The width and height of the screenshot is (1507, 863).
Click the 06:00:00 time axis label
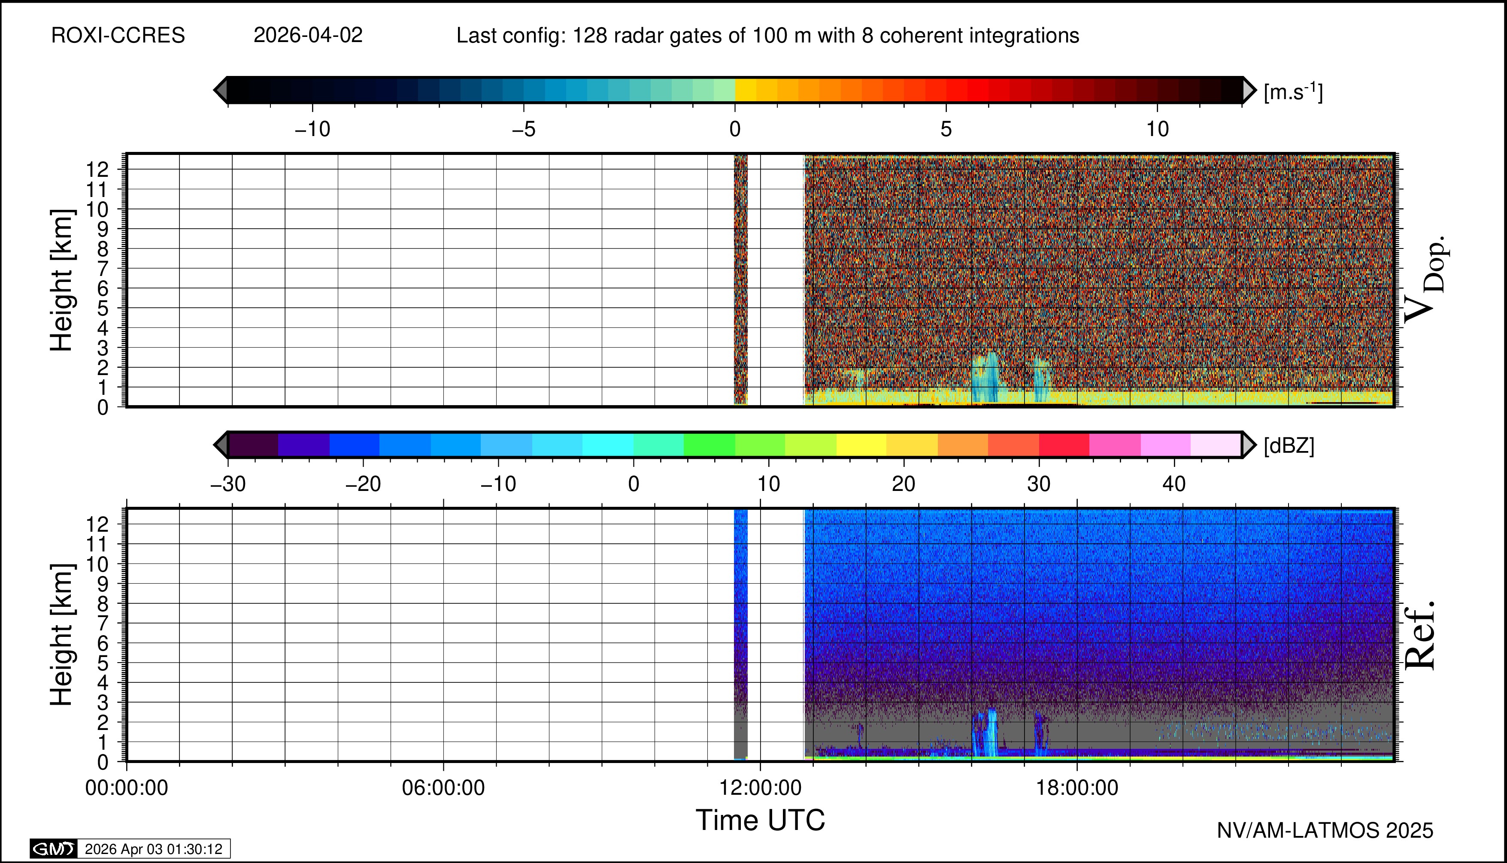coord(443,788)
